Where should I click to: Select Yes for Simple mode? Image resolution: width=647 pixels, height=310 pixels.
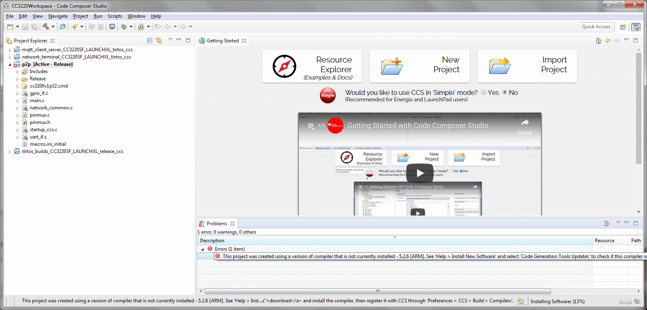pos(484,92)
